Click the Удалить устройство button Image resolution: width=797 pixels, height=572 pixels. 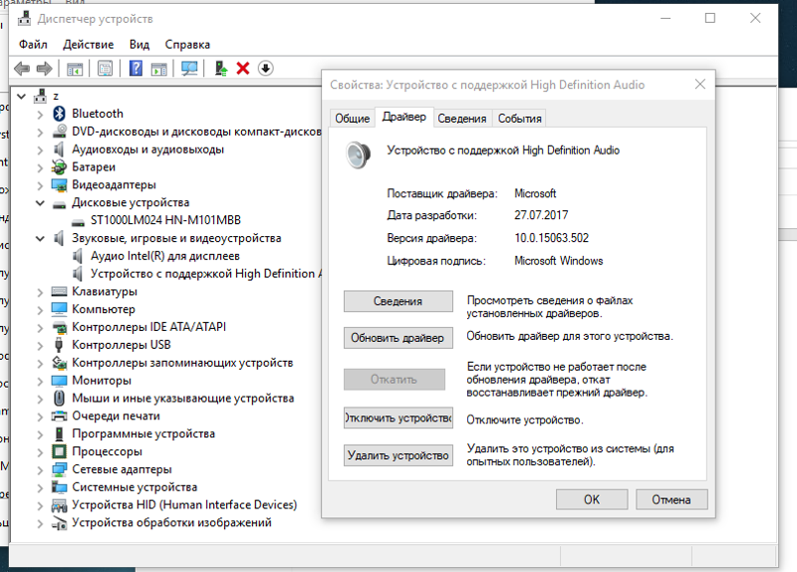pos(398,455)
